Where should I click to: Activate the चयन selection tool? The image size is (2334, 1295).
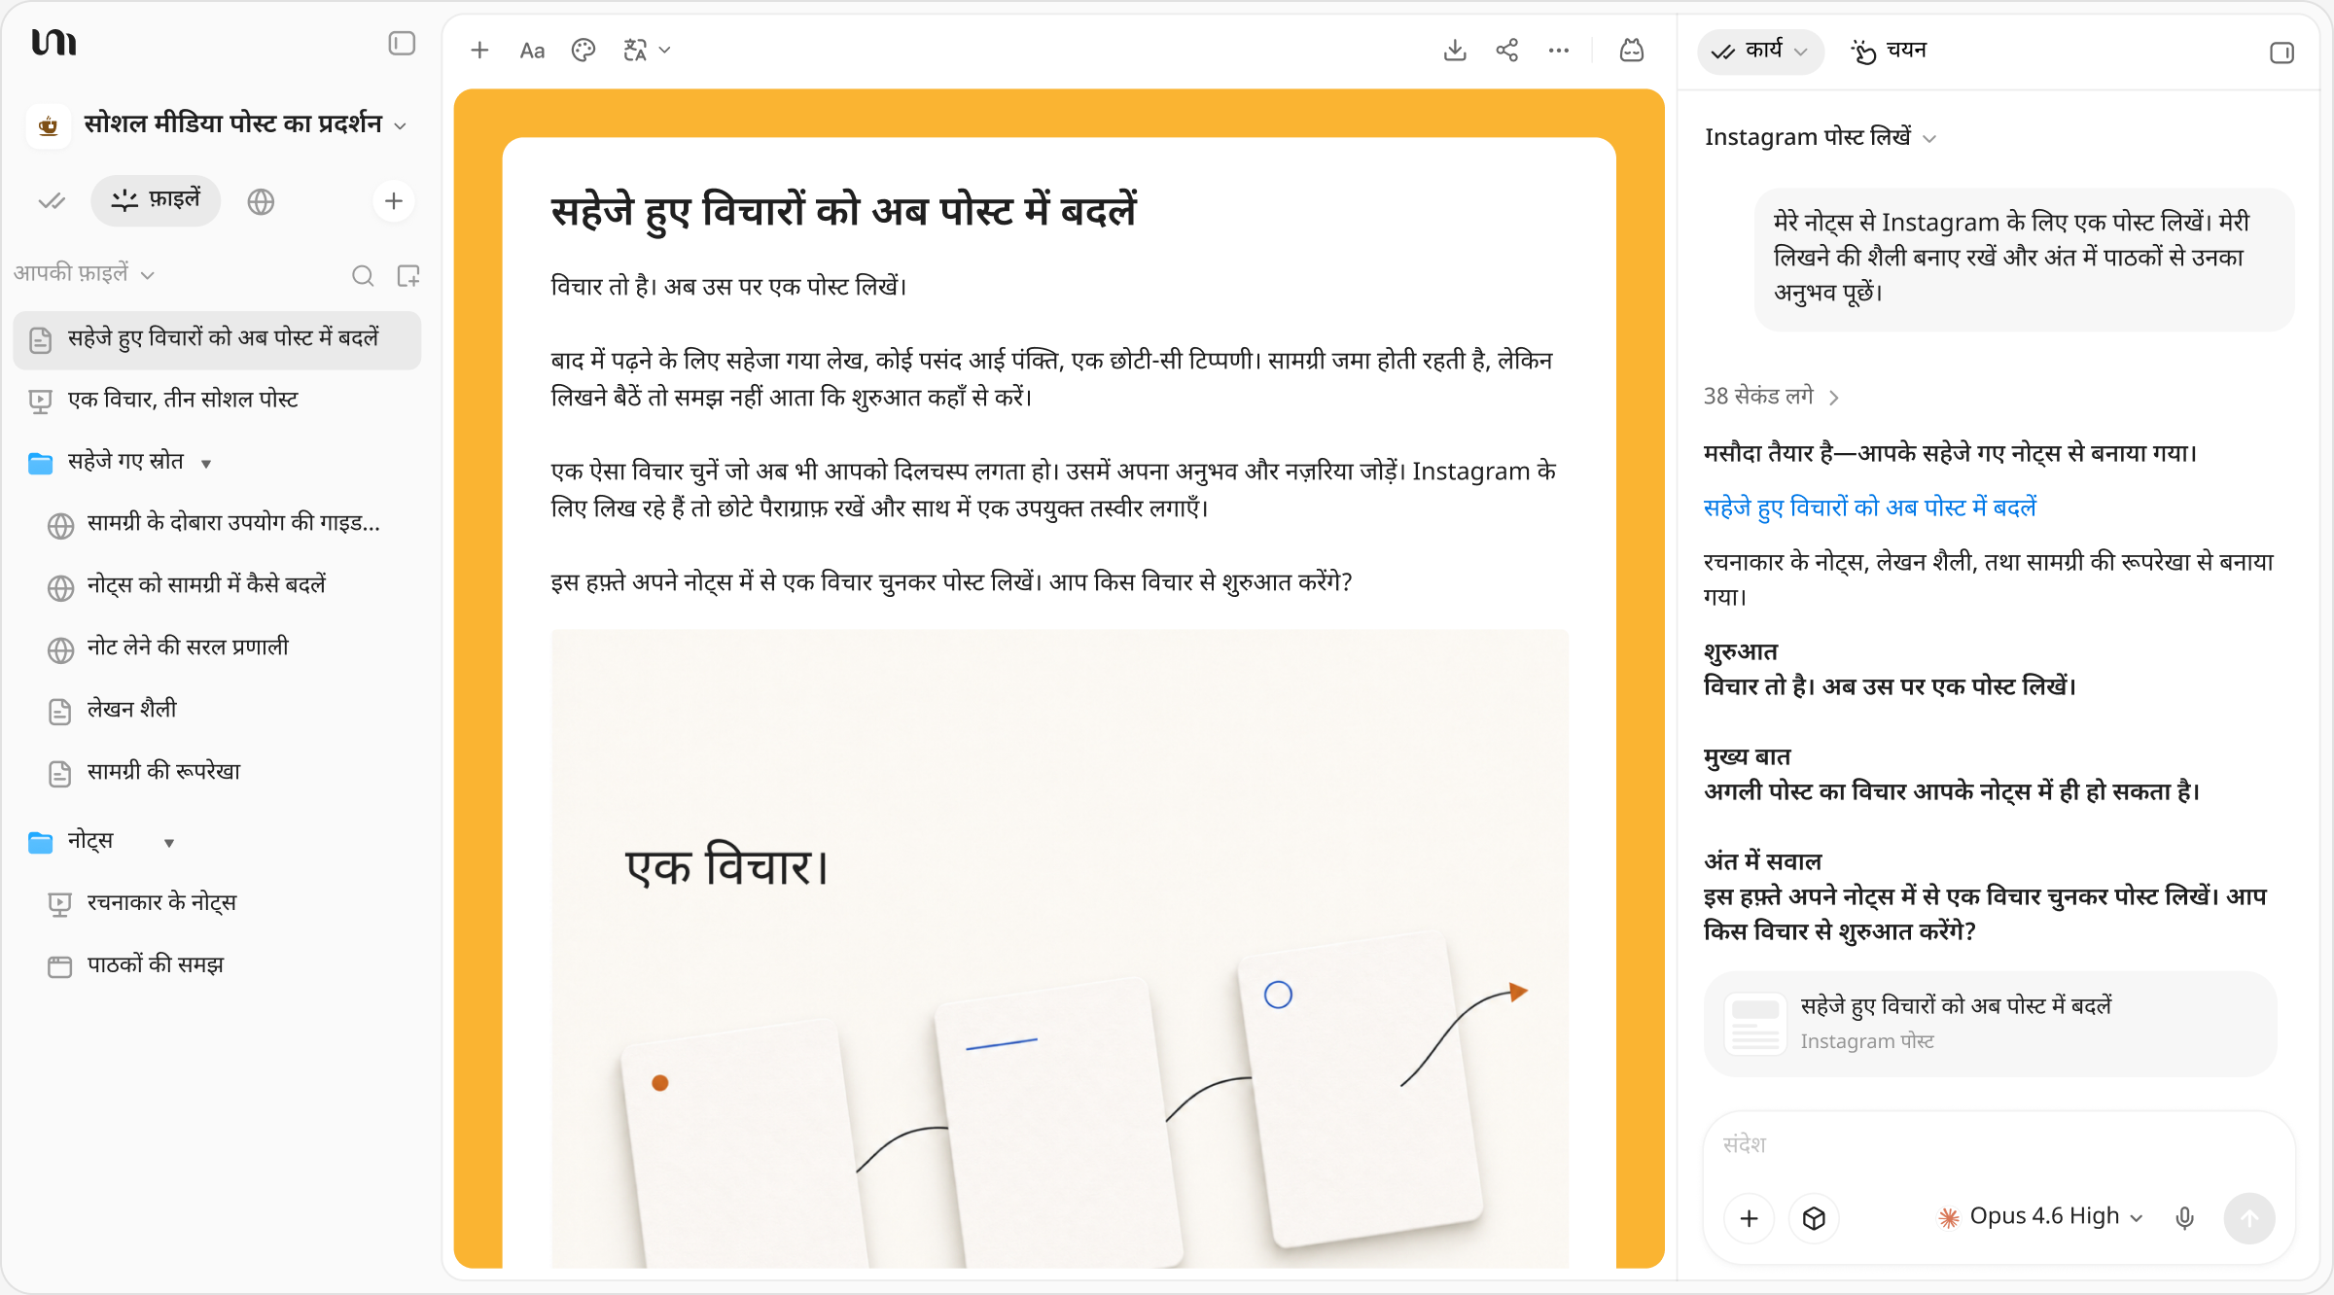1889,51
